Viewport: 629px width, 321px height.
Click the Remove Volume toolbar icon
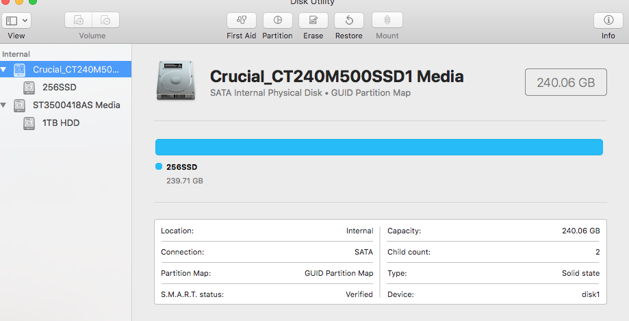[x=105, y=20]
